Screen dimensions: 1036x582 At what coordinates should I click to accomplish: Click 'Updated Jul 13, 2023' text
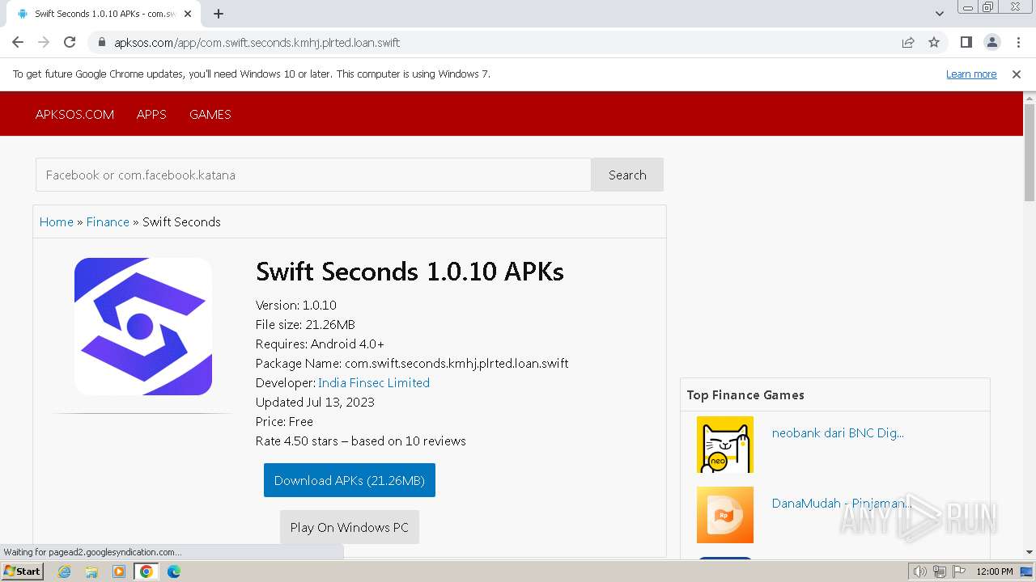[315, 402]
